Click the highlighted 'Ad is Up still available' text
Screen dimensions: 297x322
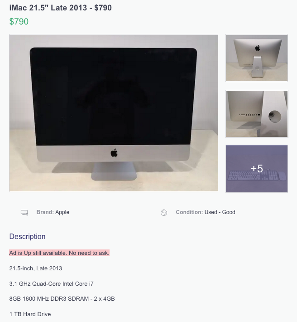click(59, 253)
